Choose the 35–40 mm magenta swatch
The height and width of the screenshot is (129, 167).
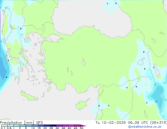[x=65, y=126]
